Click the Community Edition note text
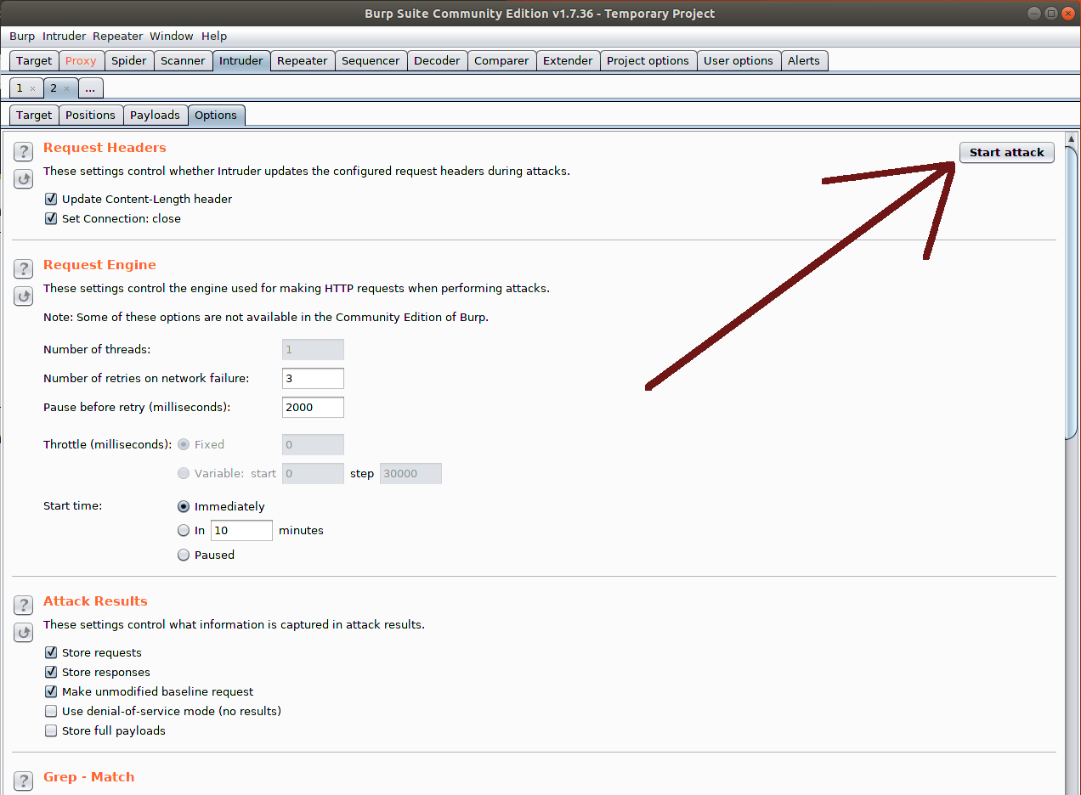This screenshot has height=795, width=1081. click(x=266, y=317)
